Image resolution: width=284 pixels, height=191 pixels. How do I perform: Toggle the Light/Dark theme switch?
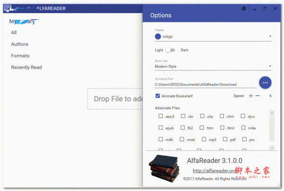click(170, 50)
